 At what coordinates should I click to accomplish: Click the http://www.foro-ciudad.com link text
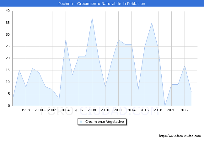[180, 136]
